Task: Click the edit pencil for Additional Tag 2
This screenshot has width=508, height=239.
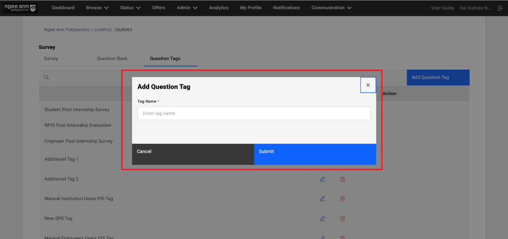Action: click(322, 179)
